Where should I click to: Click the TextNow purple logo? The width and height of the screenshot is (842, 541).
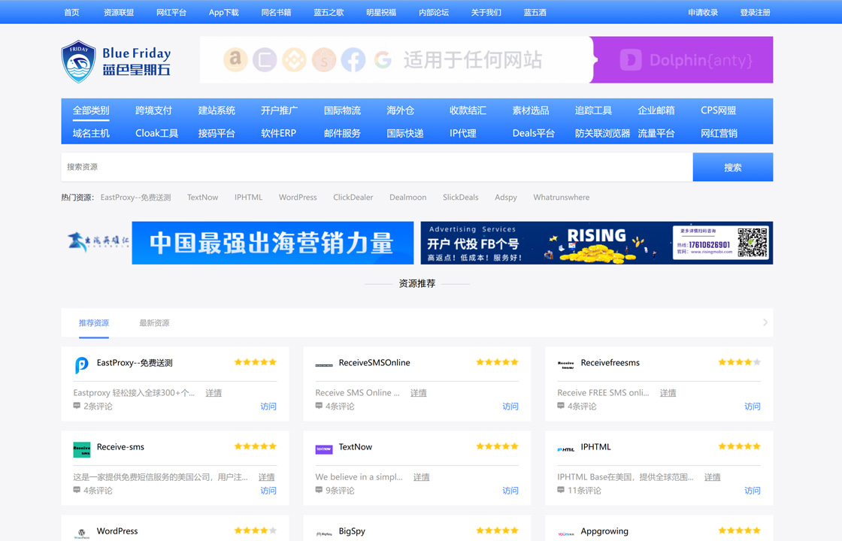point(324,449)
